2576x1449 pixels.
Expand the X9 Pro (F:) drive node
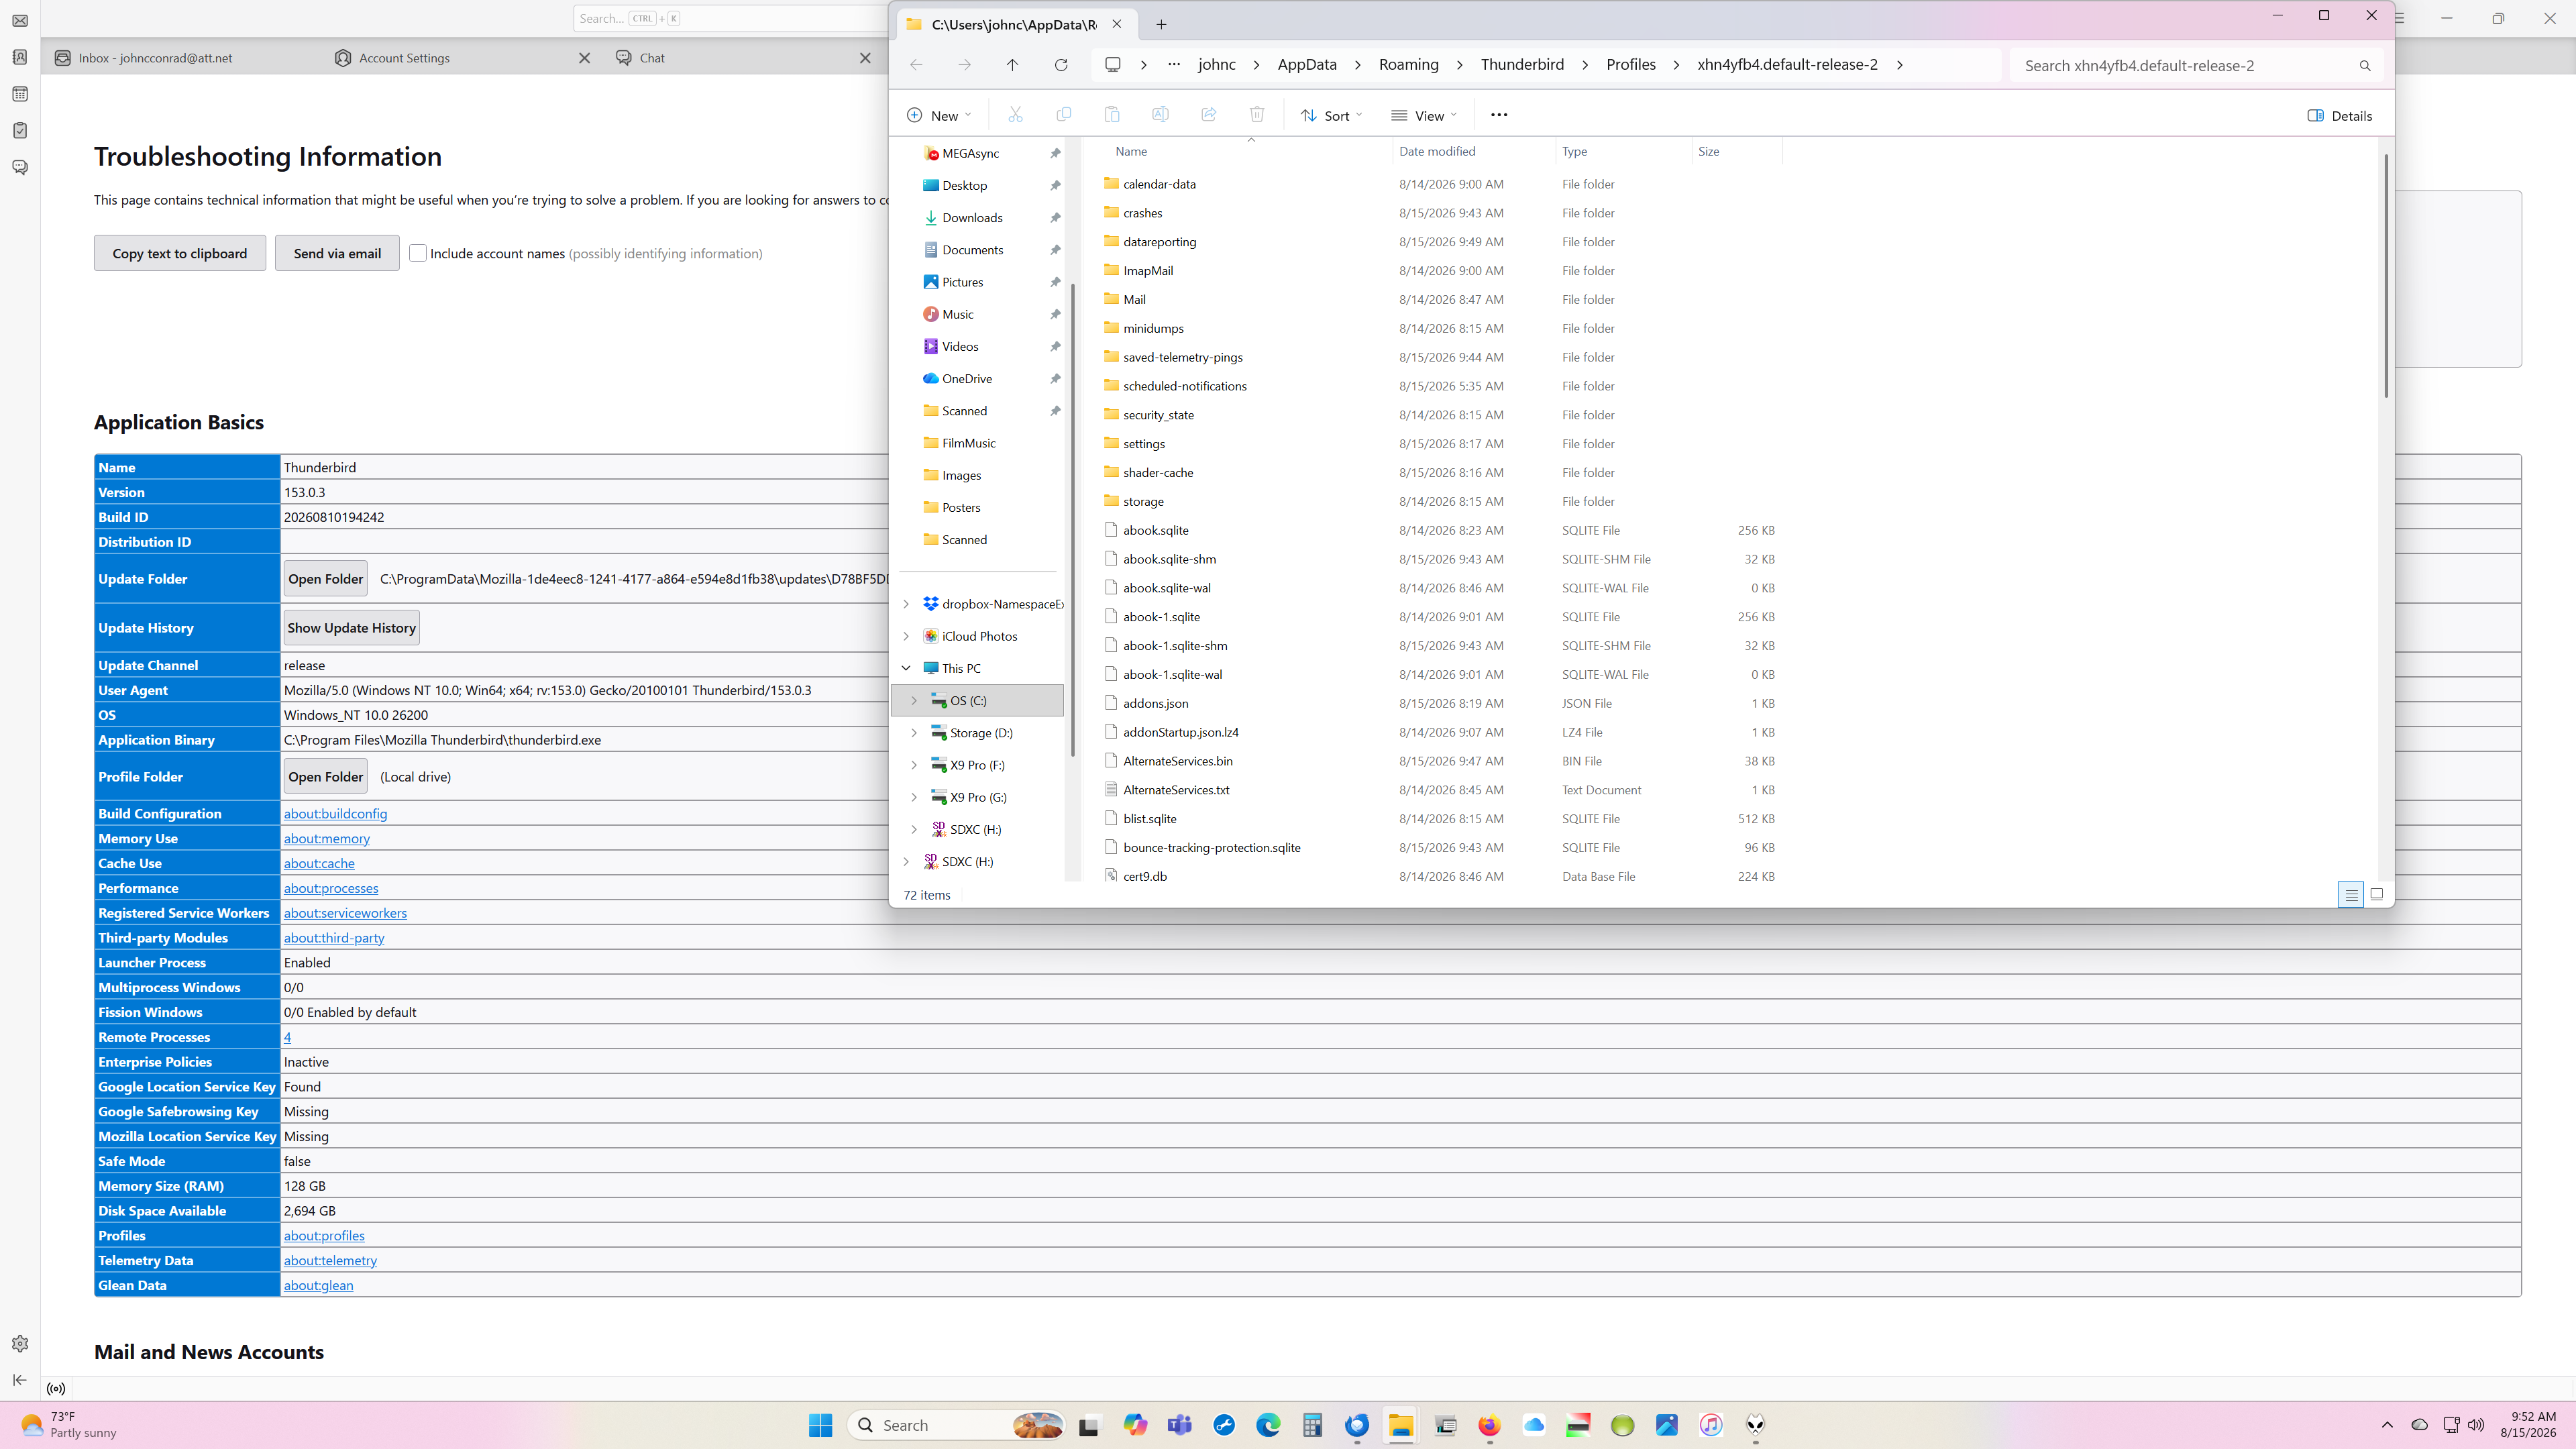[914, 765]
